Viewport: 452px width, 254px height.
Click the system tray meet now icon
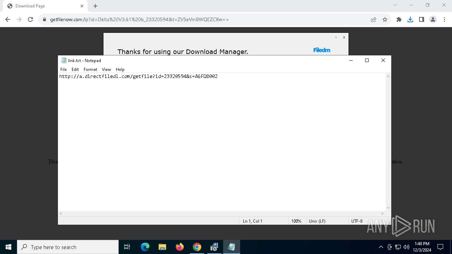pos(389,247)
